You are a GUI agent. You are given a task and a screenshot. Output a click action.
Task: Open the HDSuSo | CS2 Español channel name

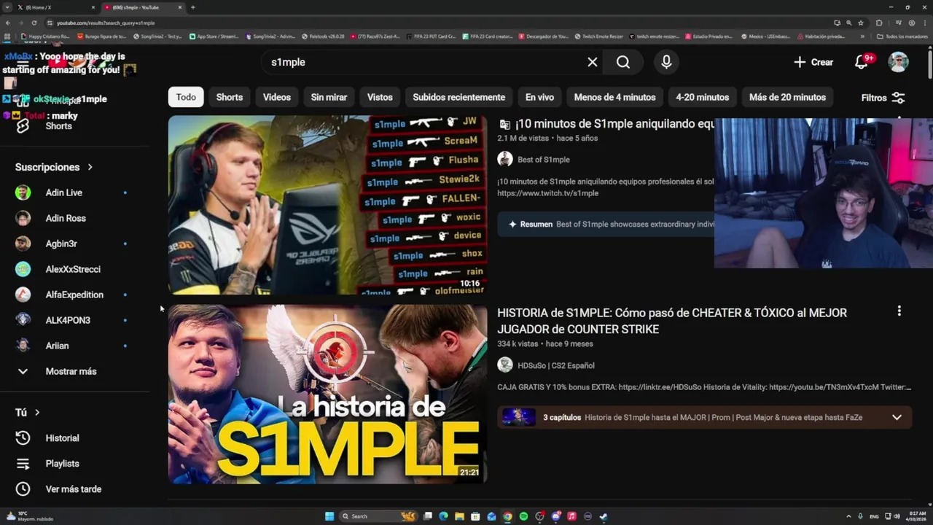[556, 365]
